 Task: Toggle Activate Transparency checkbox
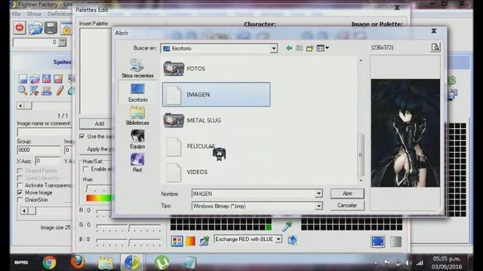click(20, 185)
